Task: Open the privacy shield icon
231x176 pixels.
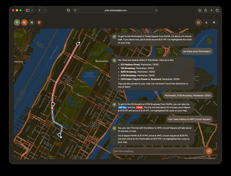Action: (68, 10)
